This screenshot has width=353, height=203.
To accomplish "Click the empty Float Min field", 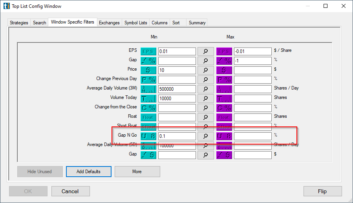I will pos(177,117).
